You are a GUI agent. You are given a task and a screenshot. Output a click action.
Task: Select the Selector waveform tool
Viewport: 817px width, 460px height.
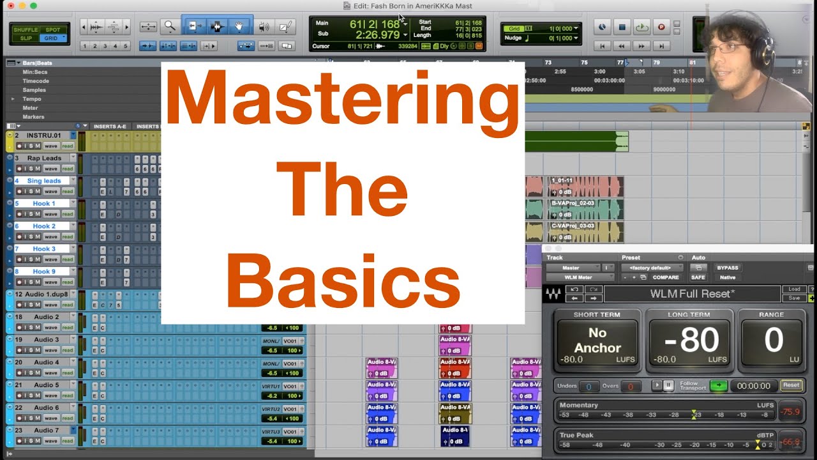(216, 26)
